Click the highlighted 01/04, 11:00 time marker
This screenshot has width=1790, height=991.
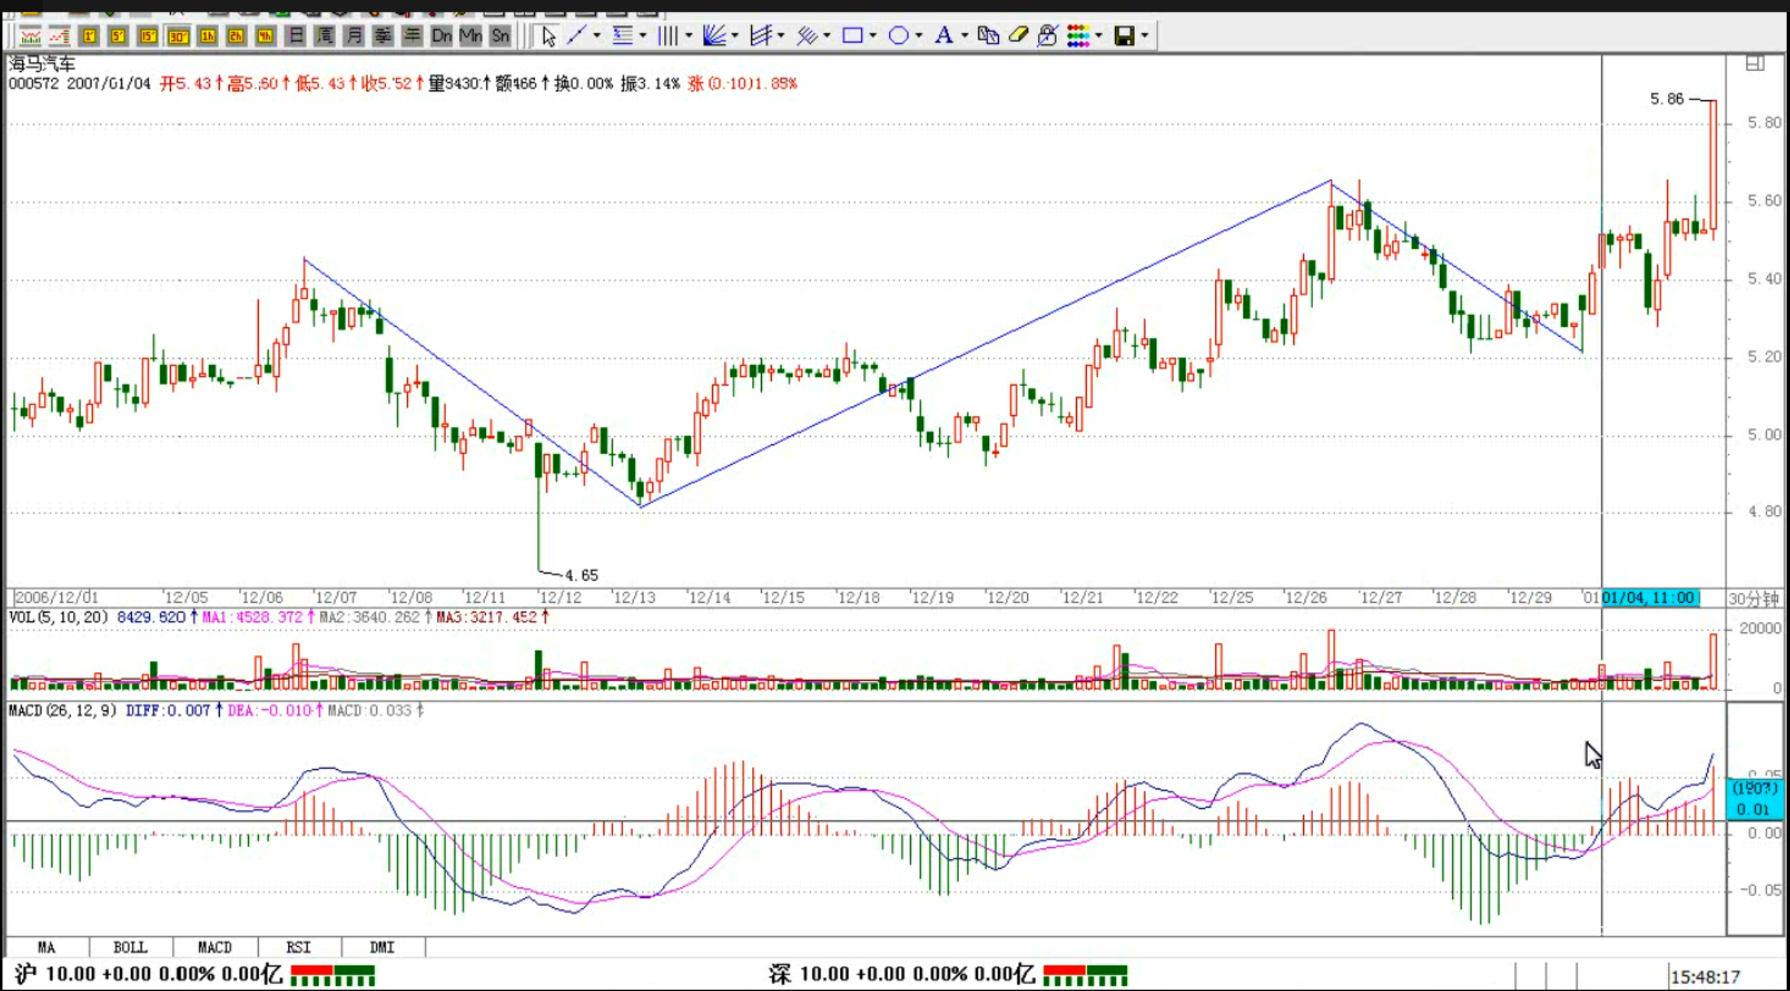[1649, 598]
